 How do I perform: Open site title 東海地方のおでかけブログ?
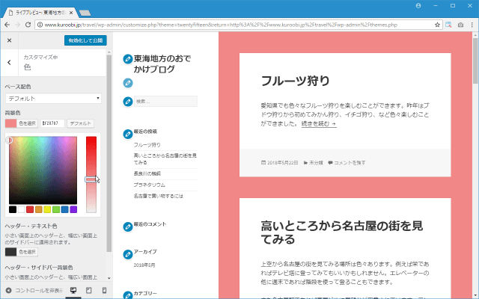[x=162, y=64]
